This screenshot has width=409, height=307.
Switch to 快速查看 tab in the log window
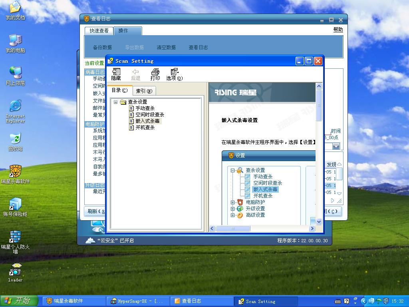coord(99,31)
